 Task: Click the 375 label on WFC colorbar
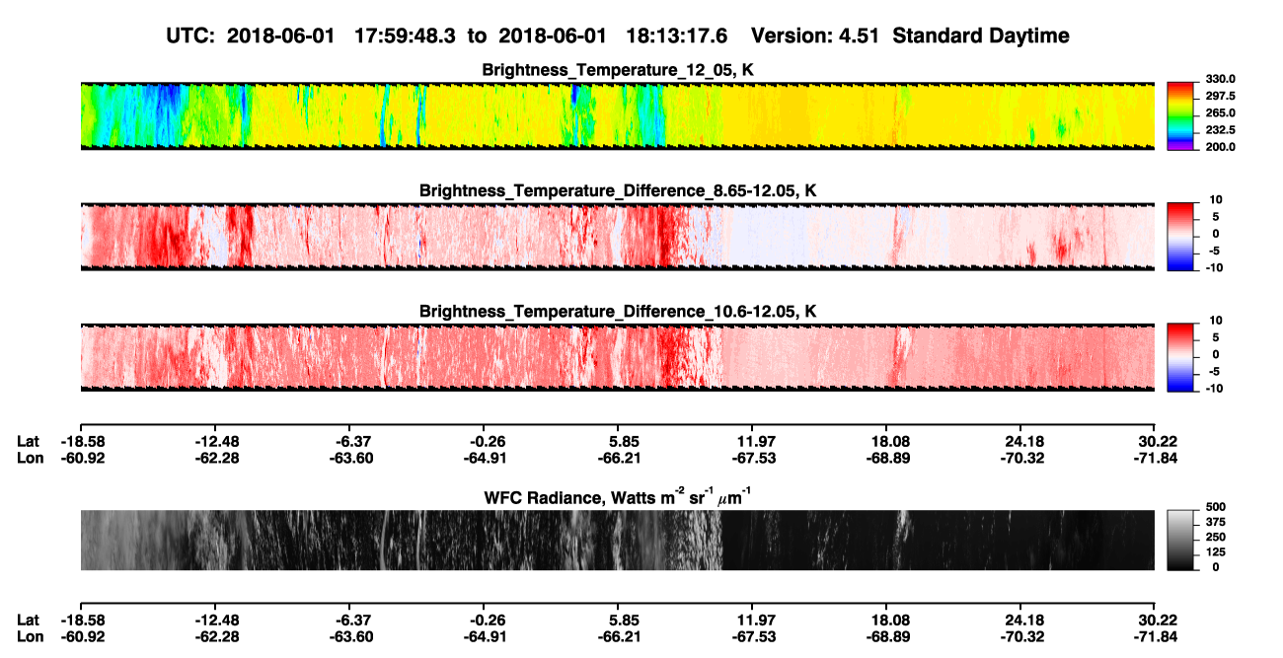(1214, 523)
